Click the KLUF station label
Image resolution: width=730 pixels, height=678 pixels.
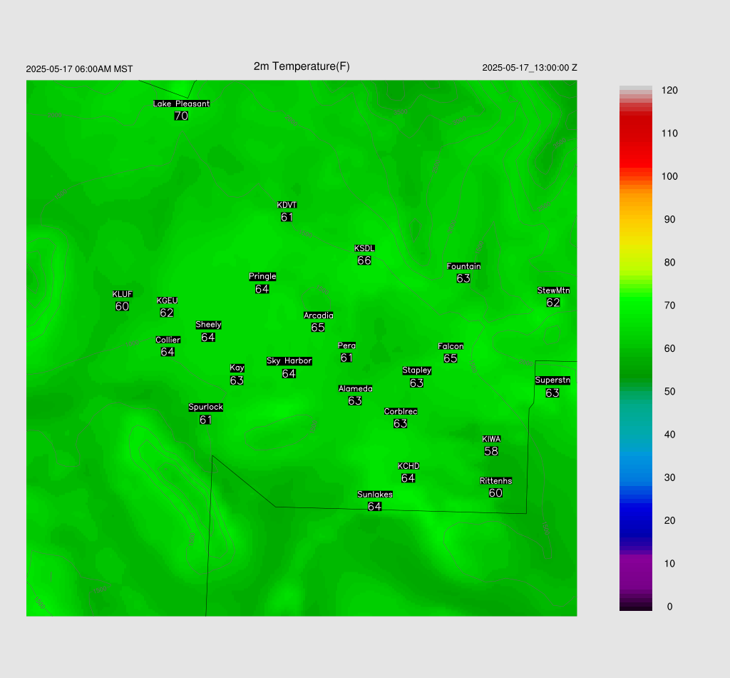[x=123, y=294]
